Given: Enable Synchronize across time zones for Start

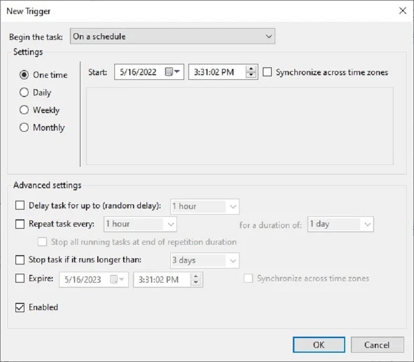Looking at the screenshot, I should point(267,72).
